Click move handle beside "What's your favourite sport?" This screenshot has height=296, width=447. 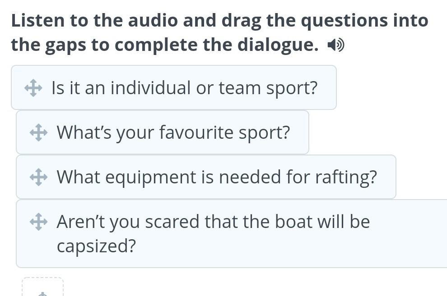tap(38, 132)
